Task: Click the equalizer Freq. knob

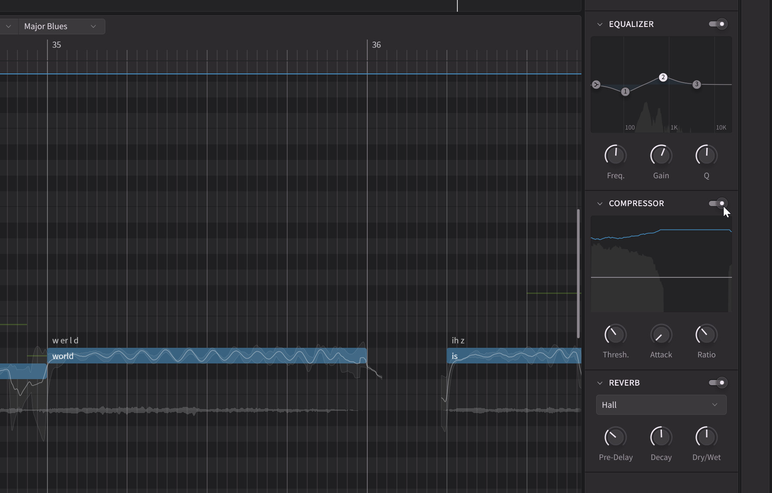Action: (x=615, y=155)
